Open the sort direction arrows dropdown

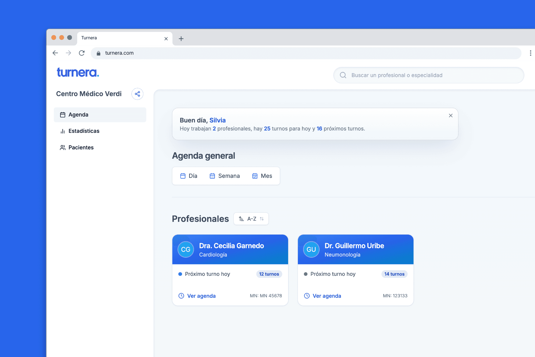(261, 219)
